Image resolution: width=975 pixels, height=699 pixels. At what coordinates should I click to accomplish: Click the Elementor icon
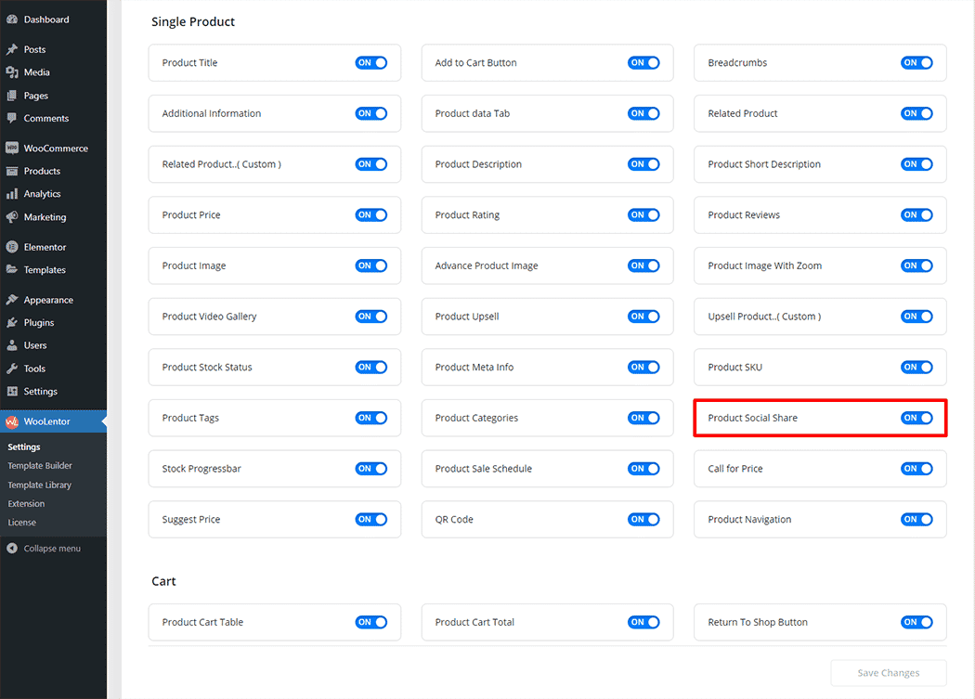(12, 247)
